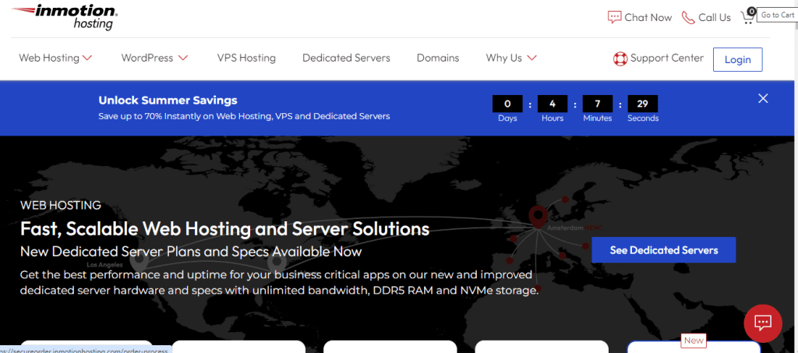Viewport: 798px width, 353px height.
Task: Click the Chat Now speech bubble icon
Action: point(614,17)
